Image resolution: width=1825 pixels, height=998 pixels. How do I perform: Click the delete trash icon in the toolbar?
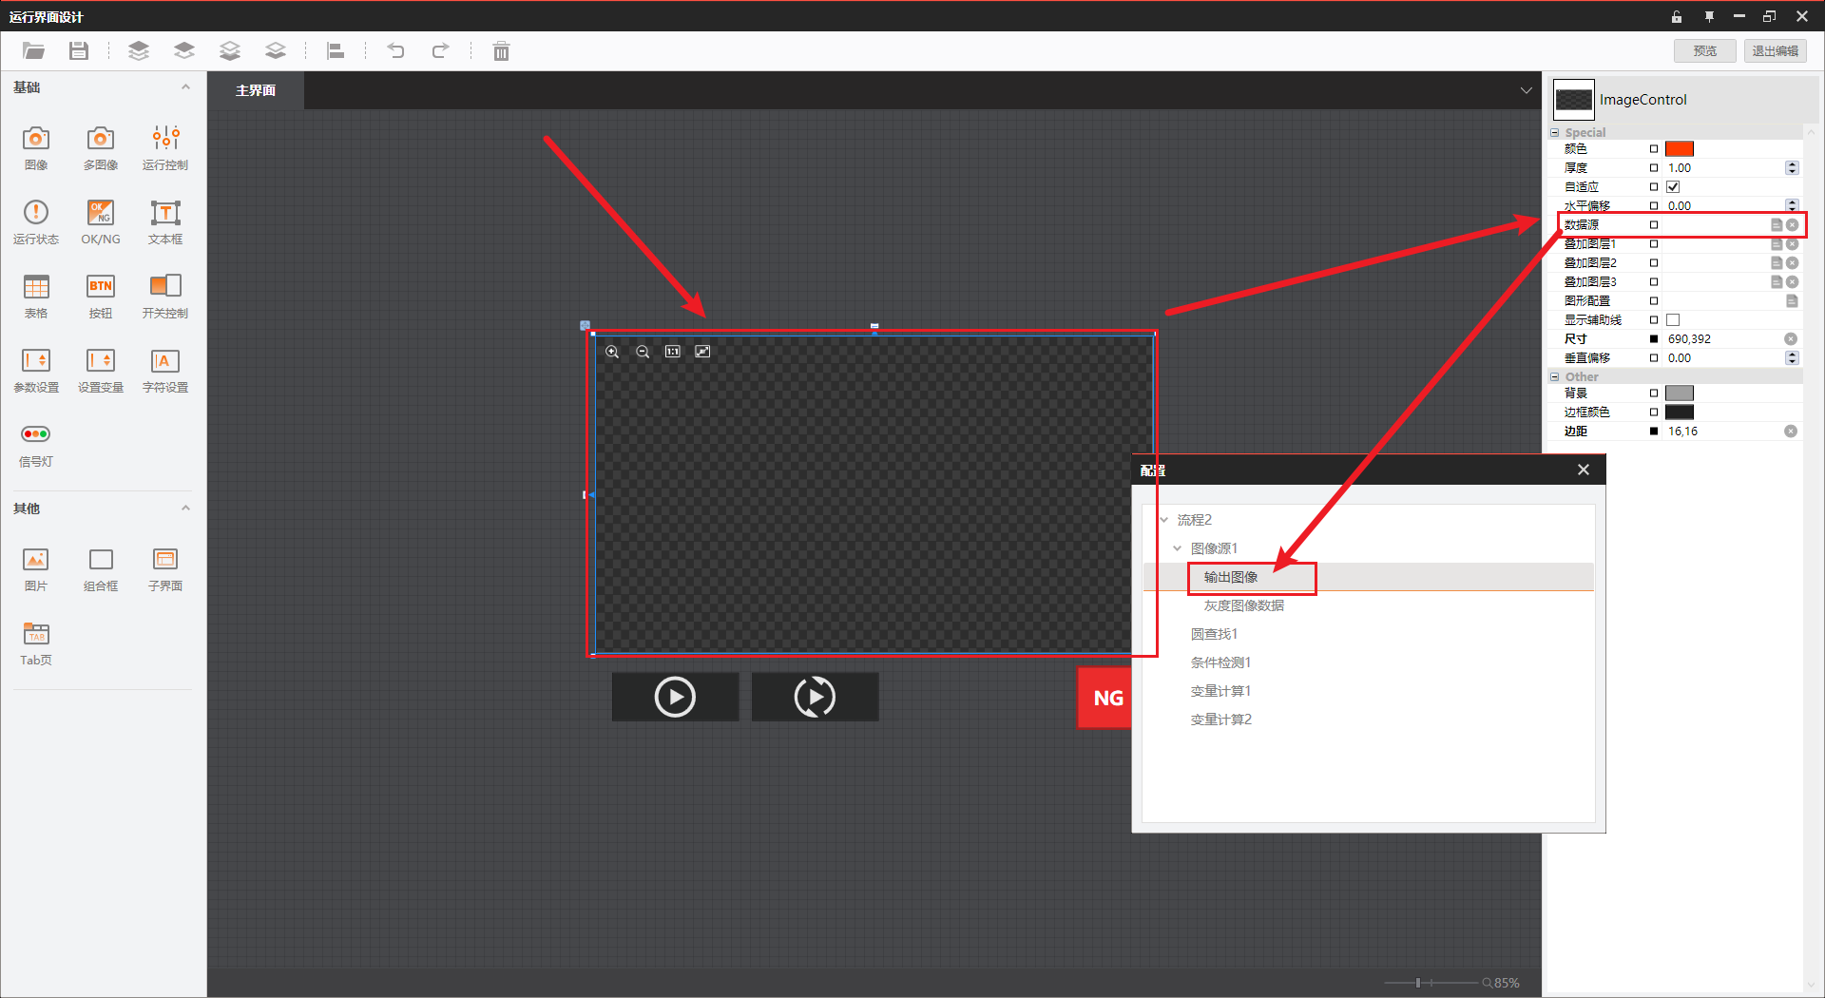coord(501,51)
